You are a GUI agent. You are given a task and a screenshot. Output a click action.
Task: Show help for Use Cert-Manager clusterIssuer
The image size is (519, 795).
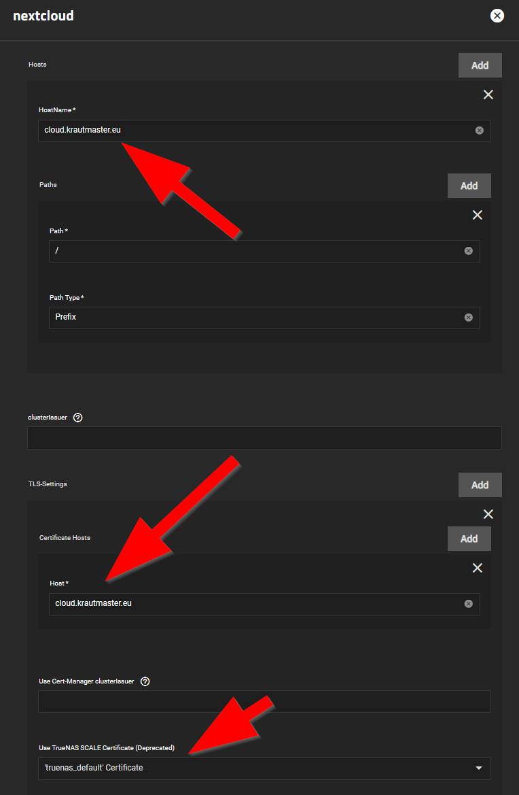[145, 681]
